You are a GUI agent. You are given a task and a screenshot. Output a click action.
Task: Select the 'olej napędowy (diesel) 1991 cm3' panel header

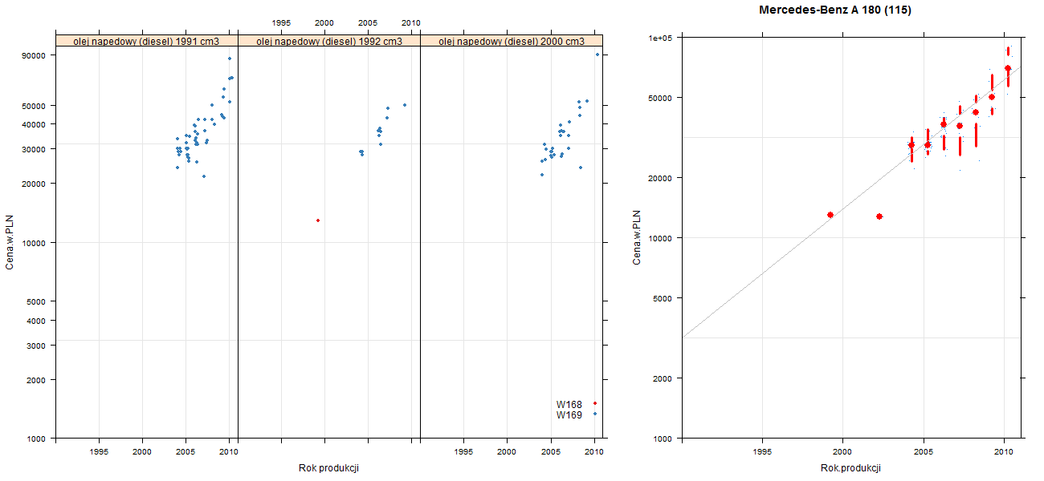147,41
